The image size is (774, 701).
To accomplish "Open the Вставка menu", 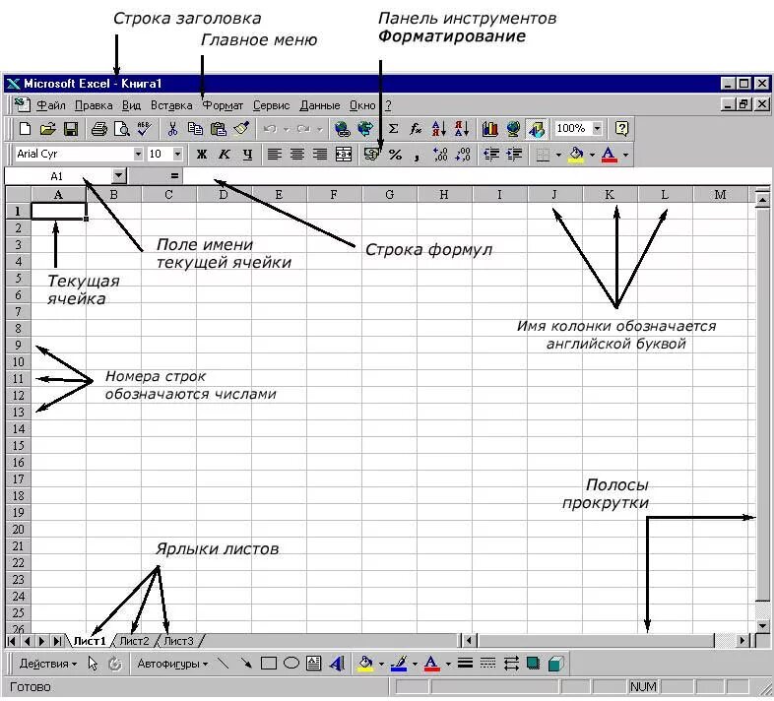I will [x=171, y=105].
